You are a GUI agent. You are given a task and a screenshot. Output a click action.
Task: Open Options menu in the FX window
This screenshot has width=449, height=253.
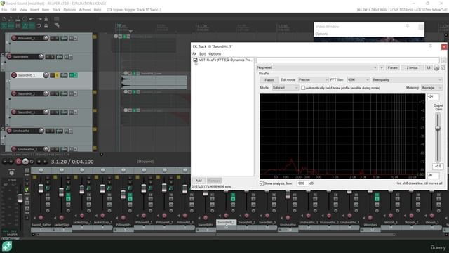tap(215, 53)
